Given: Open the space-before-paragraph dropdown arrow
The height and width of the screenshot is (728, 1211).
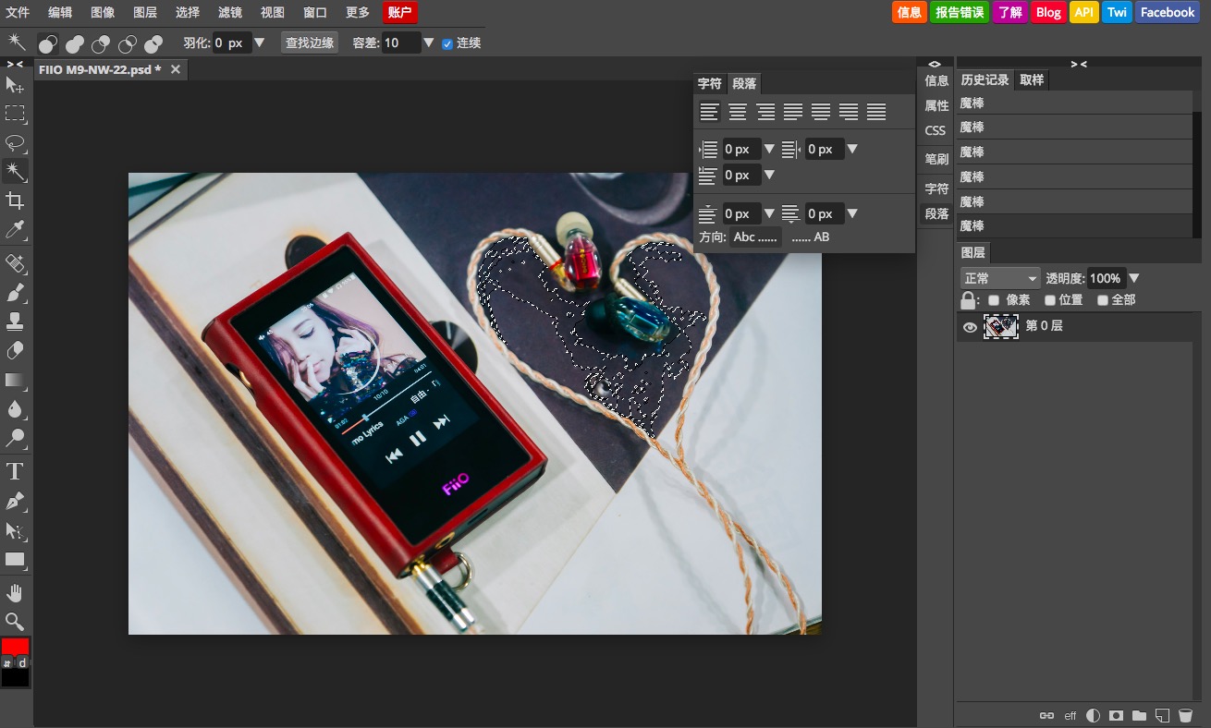Looking at the screenshot, I should click(x=769, y=213).
